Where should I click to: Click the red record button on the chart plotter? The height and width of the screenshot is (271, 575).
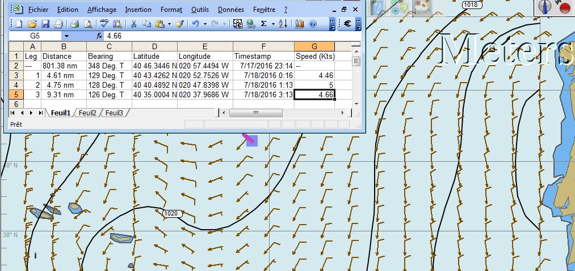click(565, 8)
